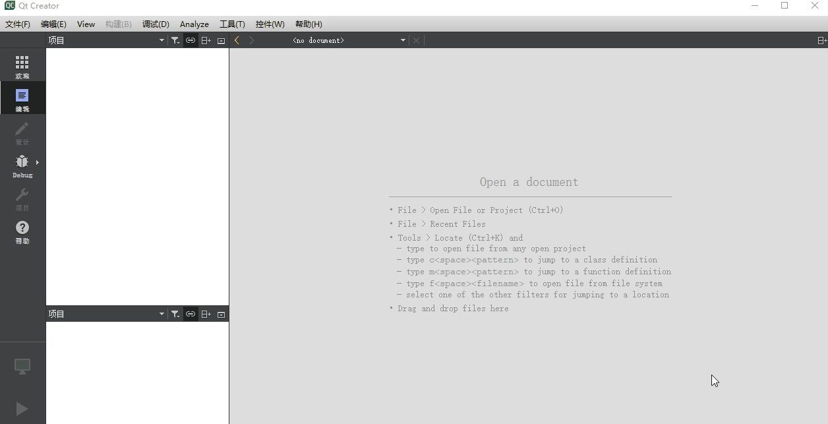This screenshot has height=424, width=828.
Task: Minimize the Qt Creator window
Action: (754, 6)
